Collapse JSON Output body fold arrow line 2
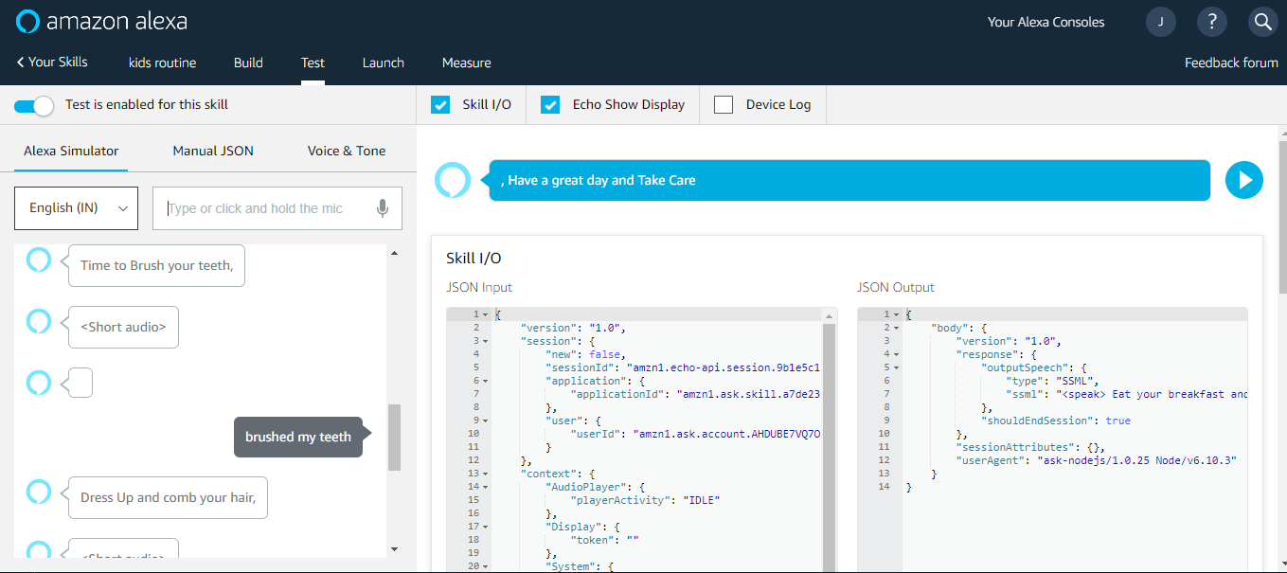Image resolution: width=1287 pixels, height=573 pixels. coord(897,328)
